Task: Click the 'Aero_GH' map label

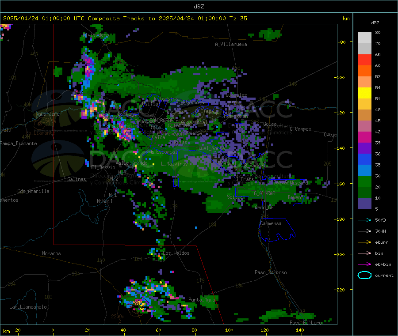Action: [264, 208]
